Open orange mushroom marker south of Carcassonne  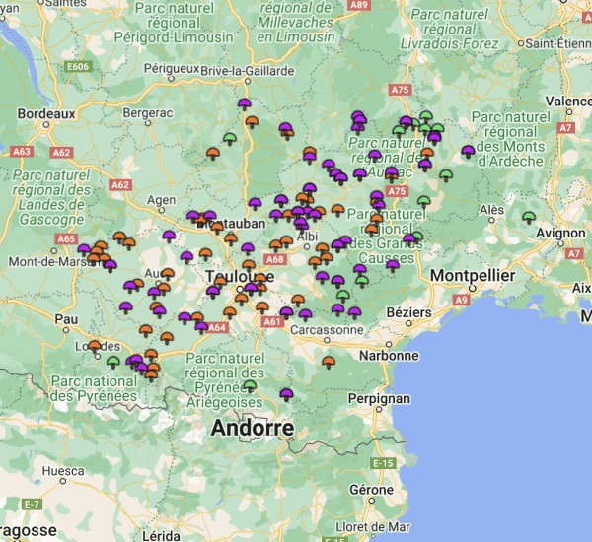tap(329, 362)
